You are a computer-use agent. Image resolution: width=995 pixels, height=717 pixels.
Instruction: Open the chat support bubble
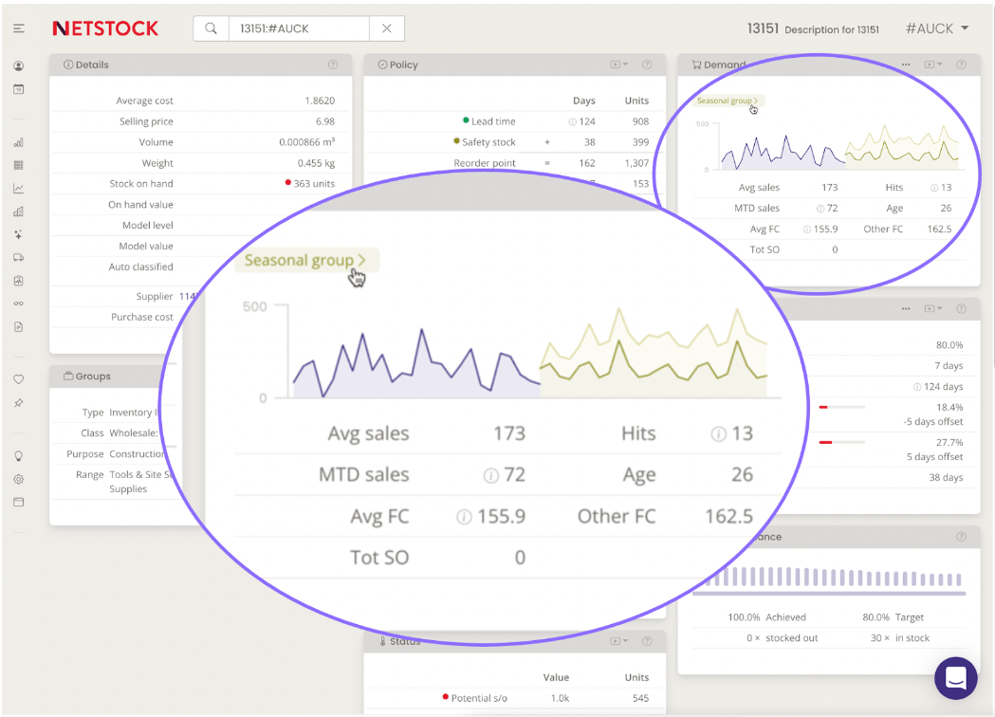tap(955, 678)
